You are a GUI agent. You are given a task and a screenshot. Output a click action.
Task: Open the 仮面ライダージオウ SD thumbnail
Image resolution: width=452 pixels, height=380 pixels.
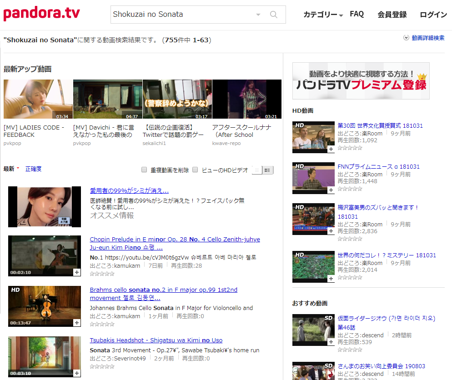tap(313, 330)
